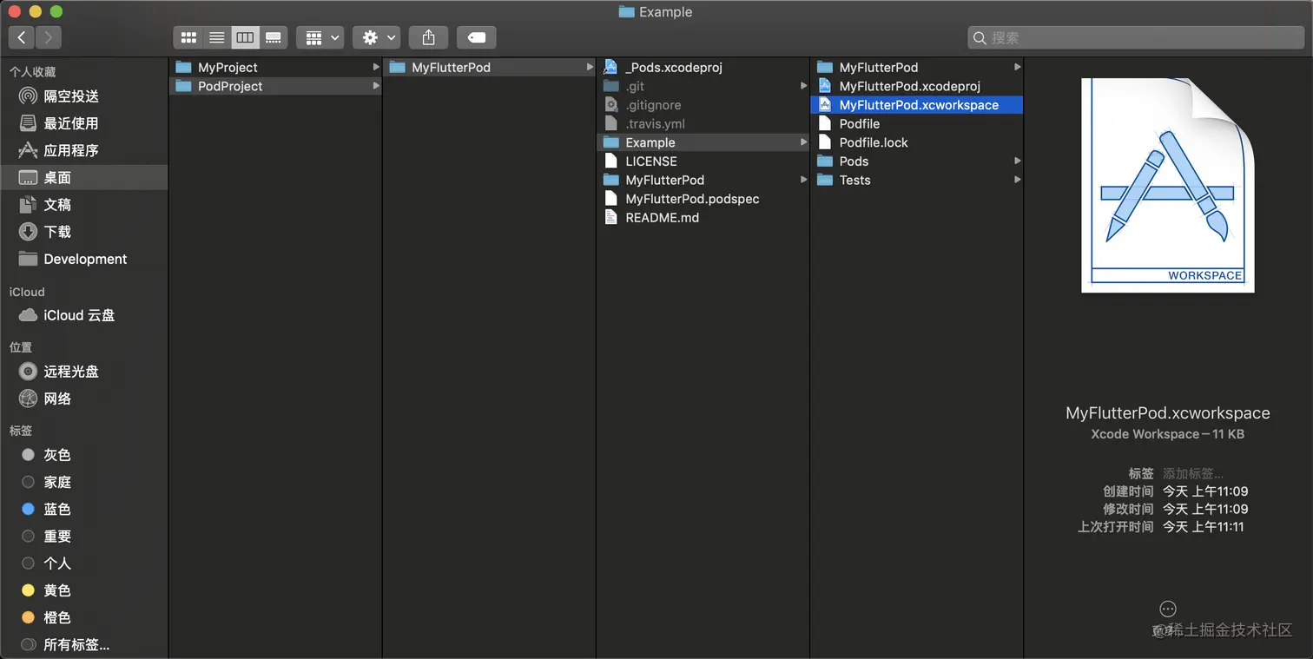Select the MyFlutterPod.xcodeproj file
This screenshot has height=659, width=1313.
pos(917,86)
